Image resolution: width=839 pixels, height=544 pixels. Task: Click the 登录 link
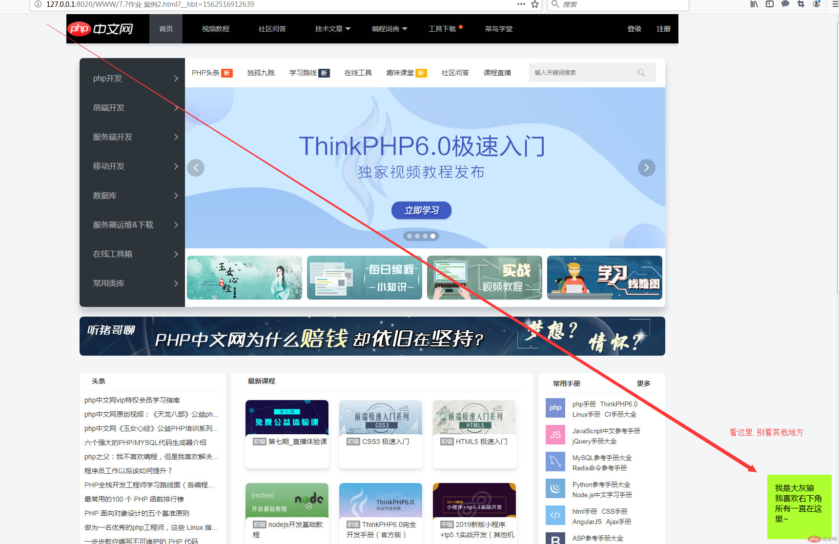click(x=634, y=29)
